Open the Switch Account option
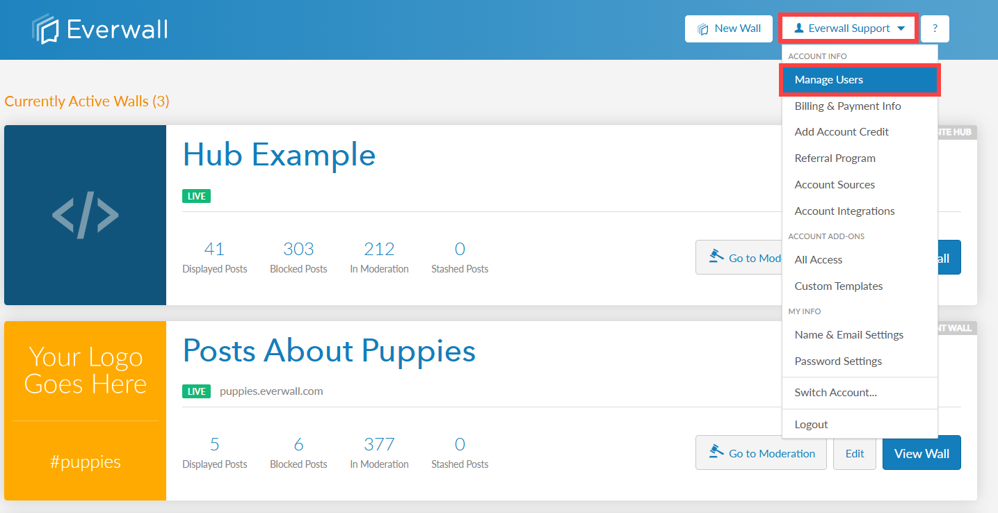This screenshot has height=513, width=998. tap(835, 392)
